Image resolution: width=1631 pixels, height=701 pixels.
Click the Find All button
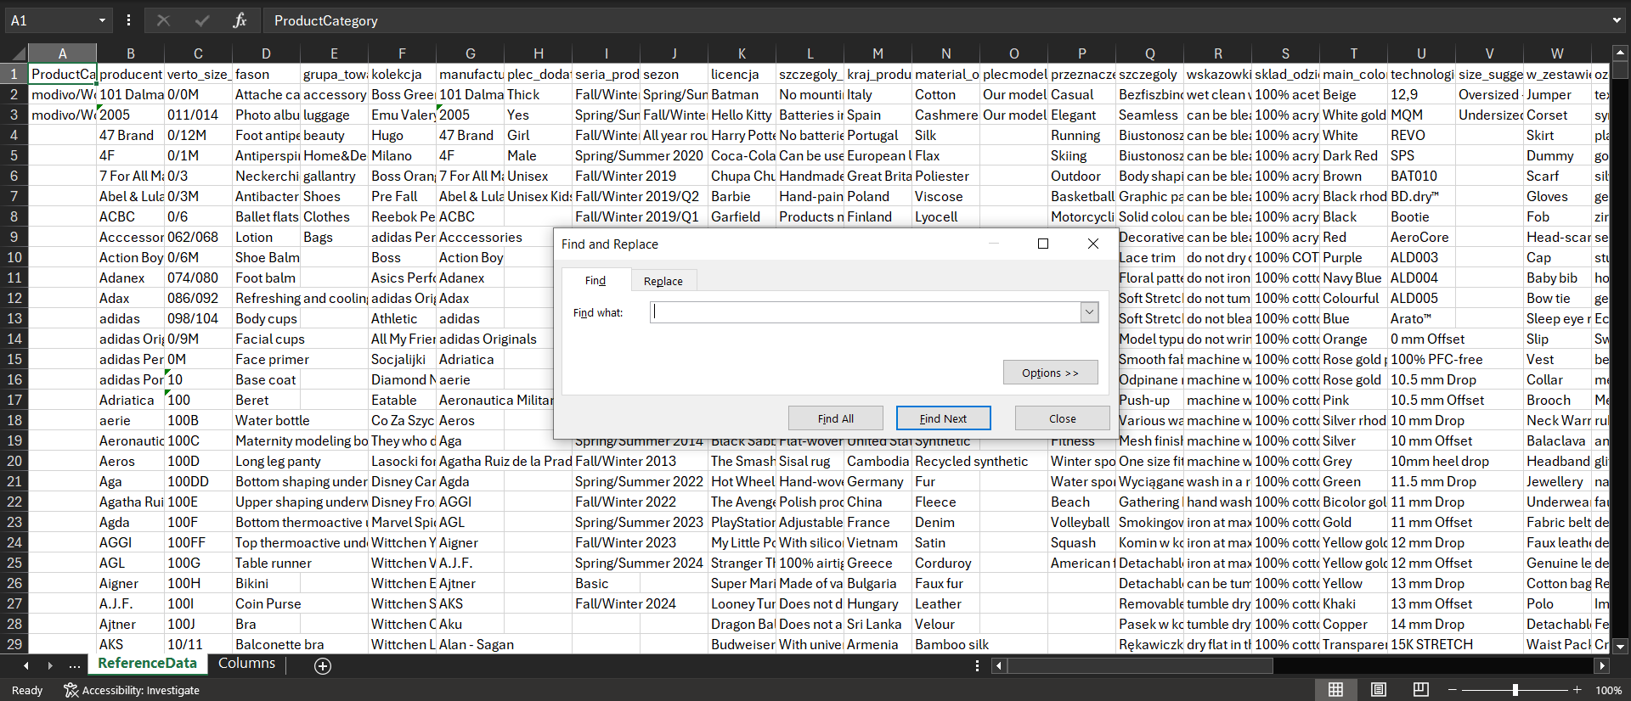point(836,418)
